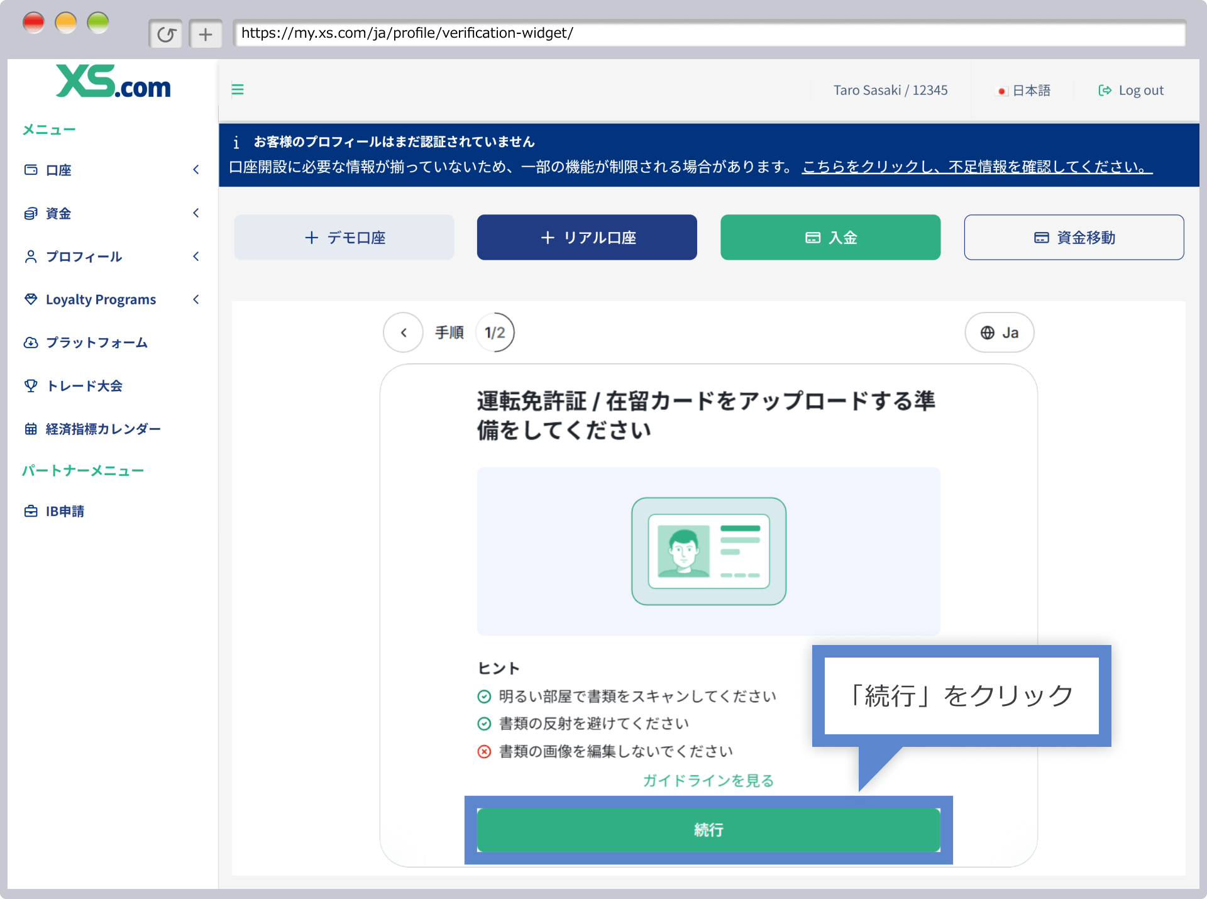Viewport: 1207px width, 899px height.
Task: Open the ガイドラインを見る link
Action: pyautogui.click(x=708, y=780)
